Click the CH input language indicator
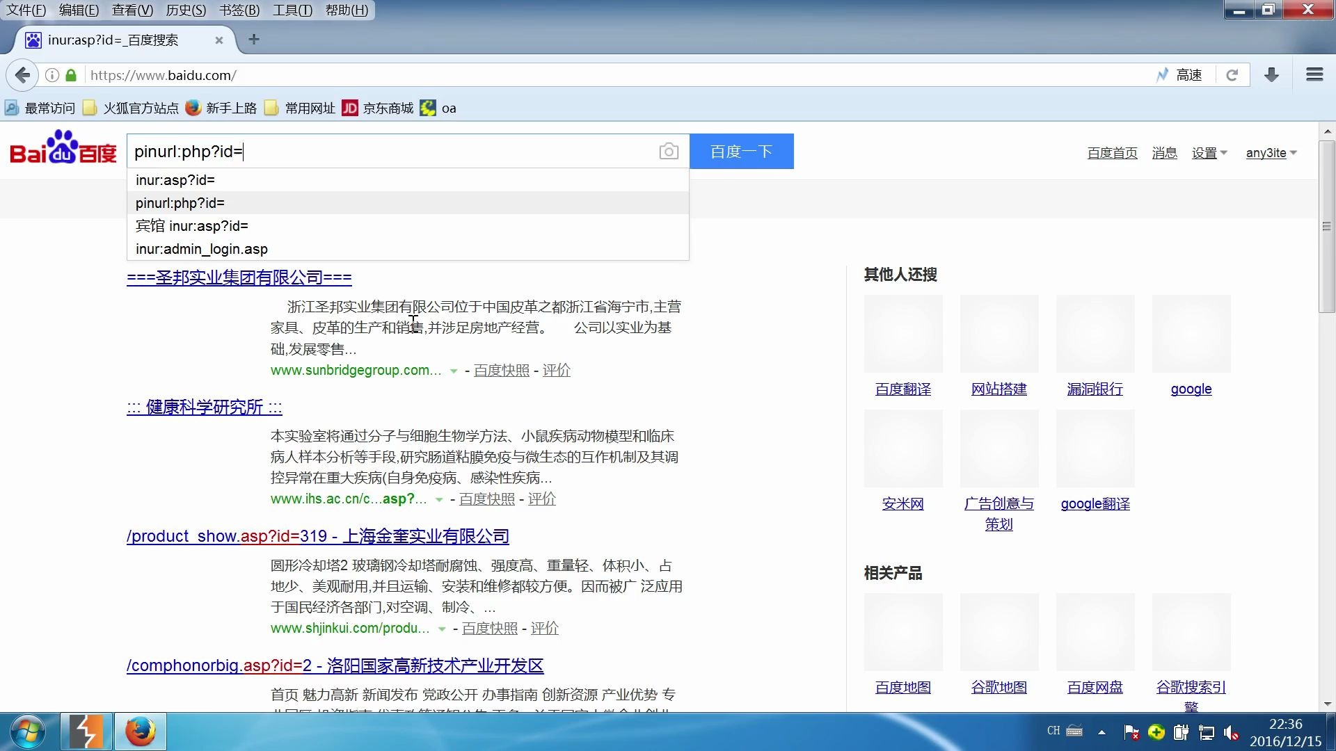Image resolution: width=1336 pixels, height=751 pixels. (x=1053, y=731)
